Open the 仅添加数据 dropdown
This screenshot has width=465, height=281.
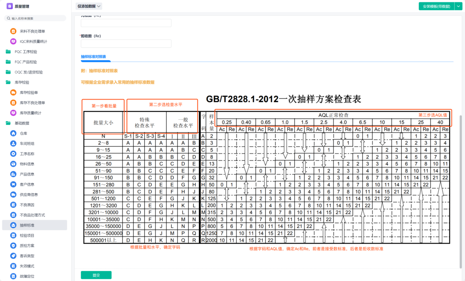tap(89, 6)
